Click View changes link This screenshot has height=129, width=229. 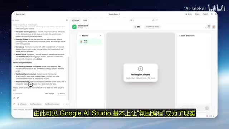coord(50,94)
